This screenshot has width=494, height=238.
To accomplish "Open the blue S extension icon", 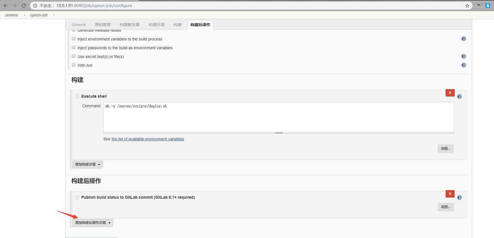I will coord(488,6).
